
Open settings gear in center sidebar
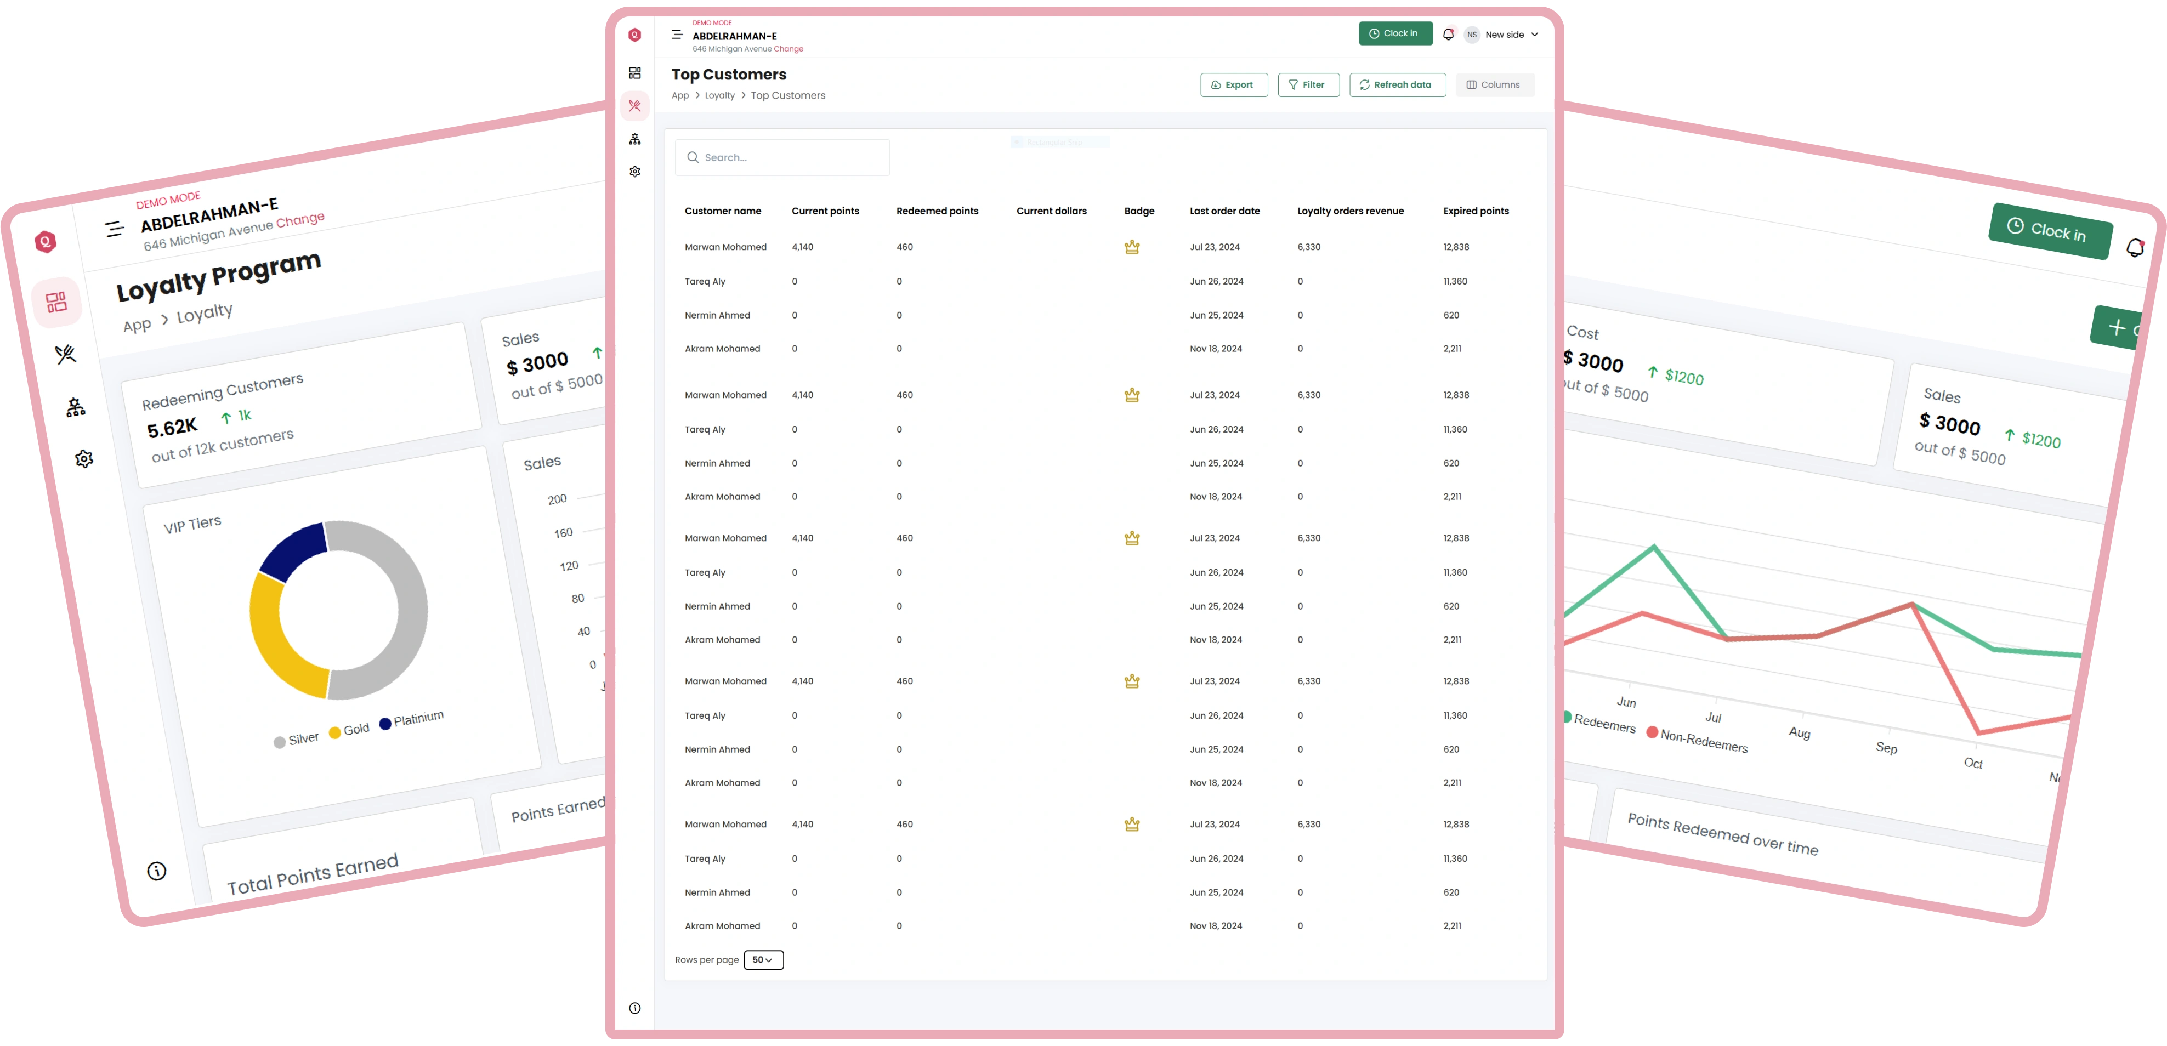(634, 172)
